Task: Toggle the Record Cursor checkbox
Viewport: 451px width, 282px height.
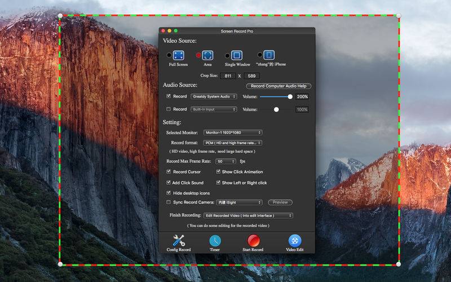Action: (169, 171)
